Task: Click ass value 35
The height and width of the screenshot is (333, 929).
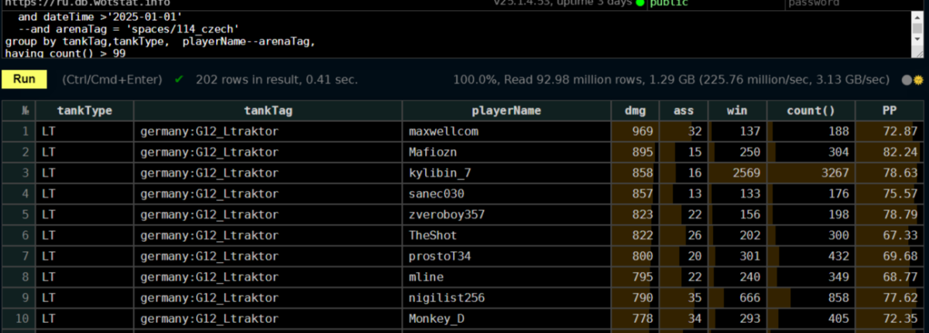Action: (x=694, y=298)
